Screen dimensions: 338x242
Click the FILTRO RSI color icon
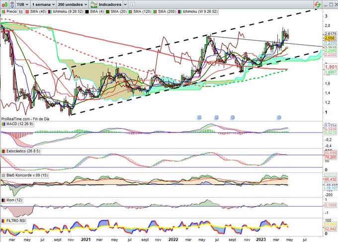click(x=3, y=221)
